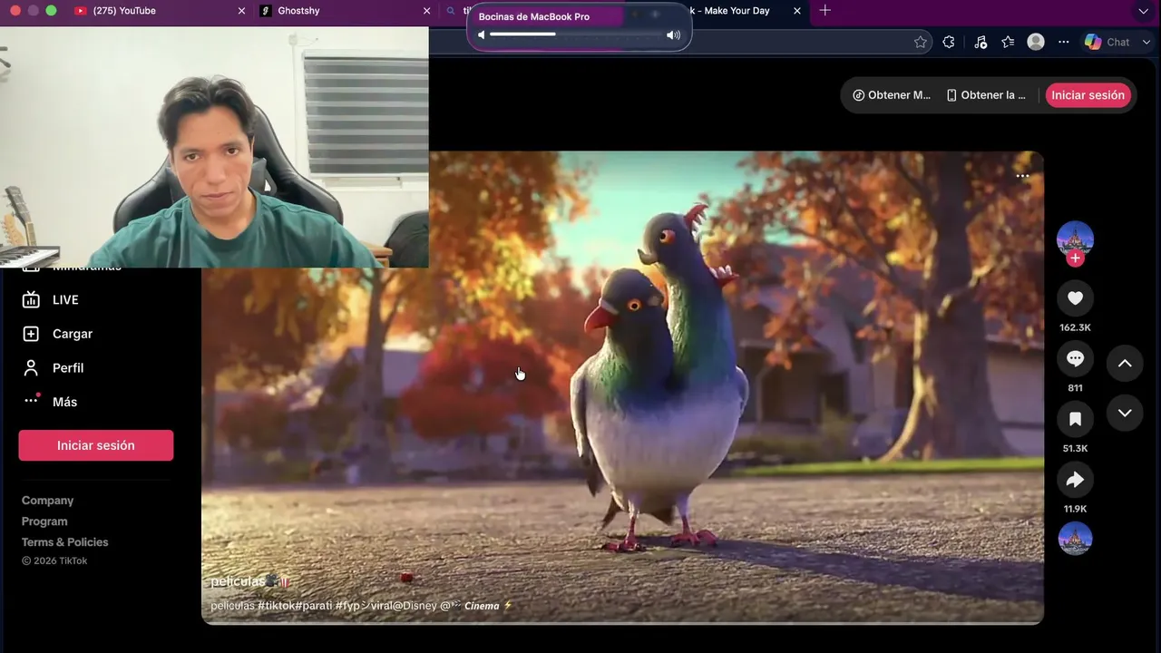The image size is (1161, 653).
Task: Open the LIVE icon in the sidebar
Action: (x=31, y=300)
